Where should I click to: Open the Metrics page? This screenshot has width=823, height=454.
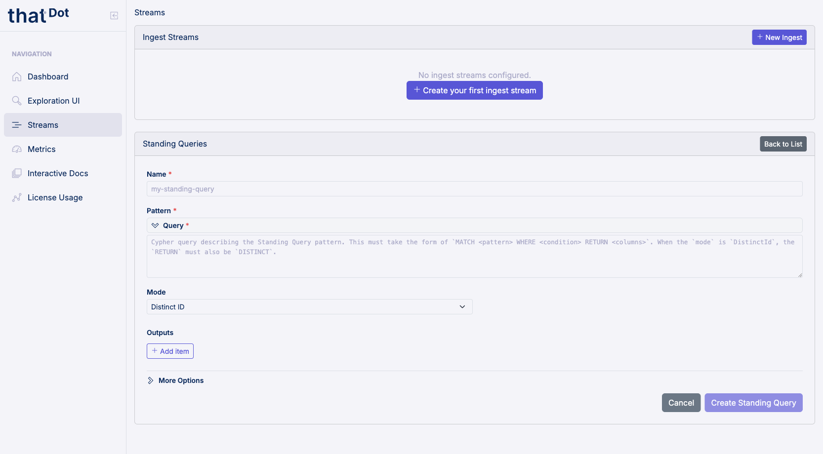pos(63,149)
